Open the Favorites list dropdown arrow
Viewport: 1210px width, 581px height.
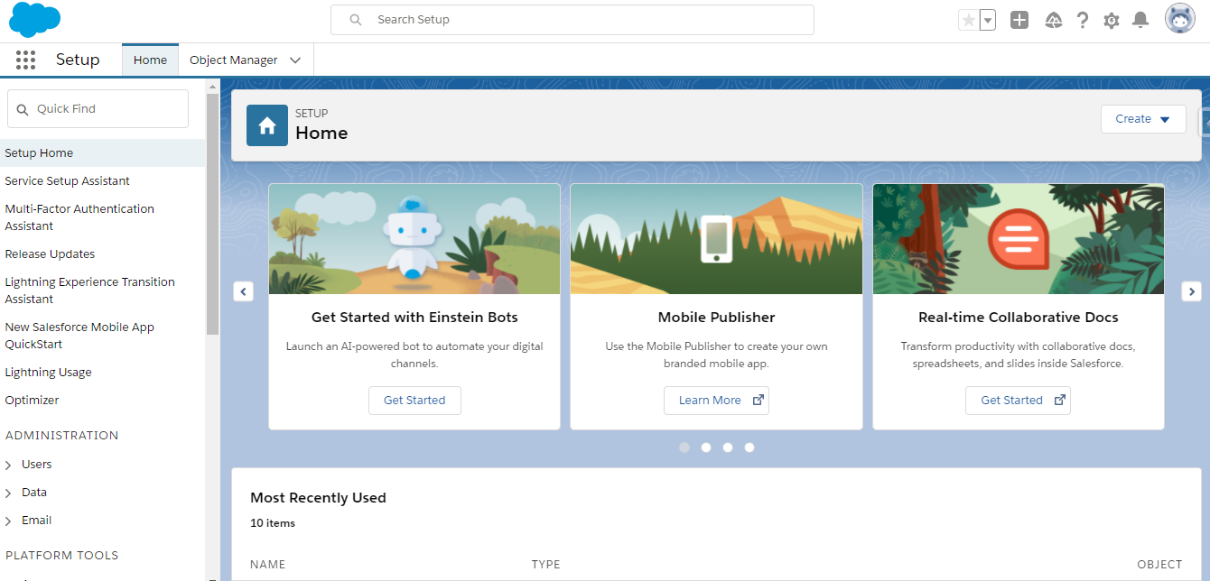tap(988, 20)
